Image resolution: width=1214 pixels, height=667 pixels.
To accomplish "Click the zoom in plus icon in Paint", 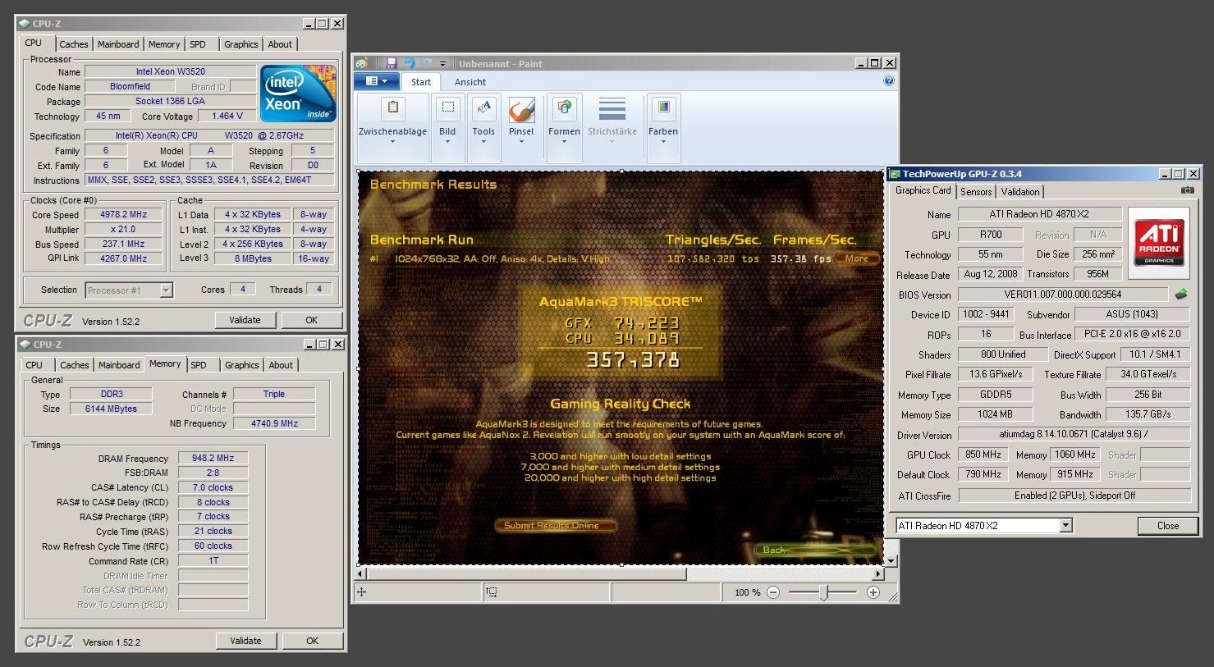I will 873,592.
